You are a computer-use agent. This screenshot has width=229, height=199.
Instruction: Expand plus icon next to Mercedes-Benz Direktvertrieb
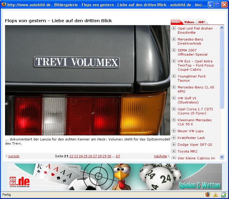pyautogui.click(x=174, y=39)
